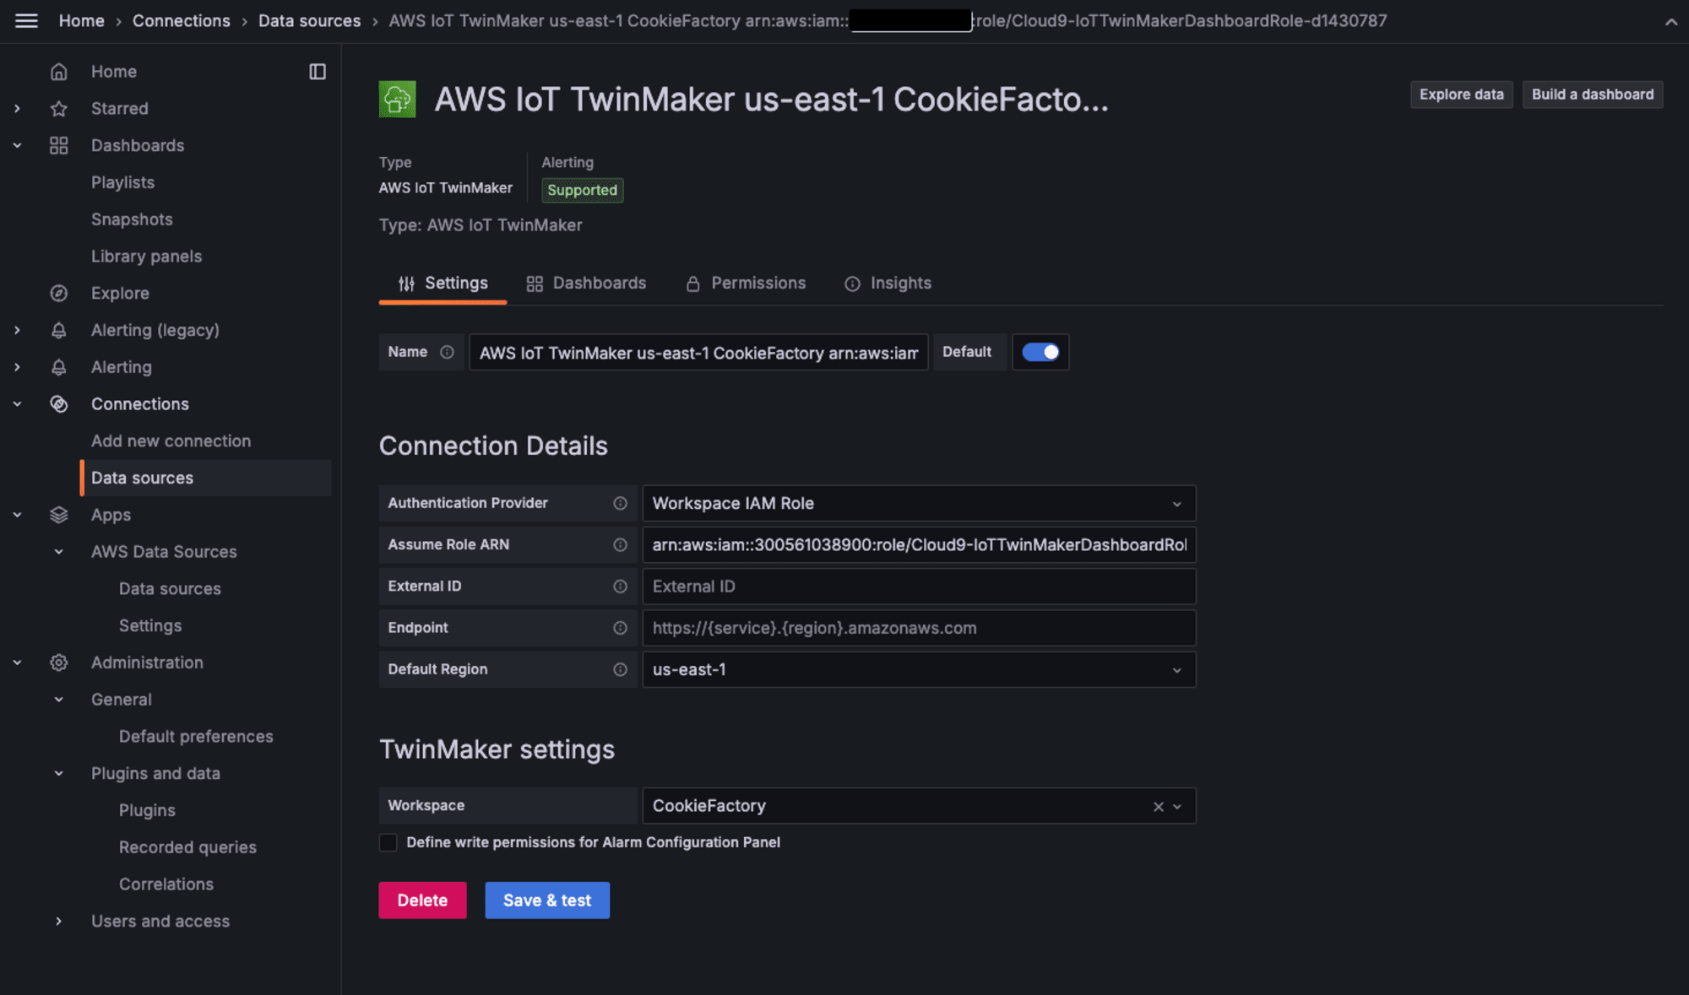Screen dimensions: 1689x995
Task: Open the Default Region dropdown
Action: click(x=919, y=669)
